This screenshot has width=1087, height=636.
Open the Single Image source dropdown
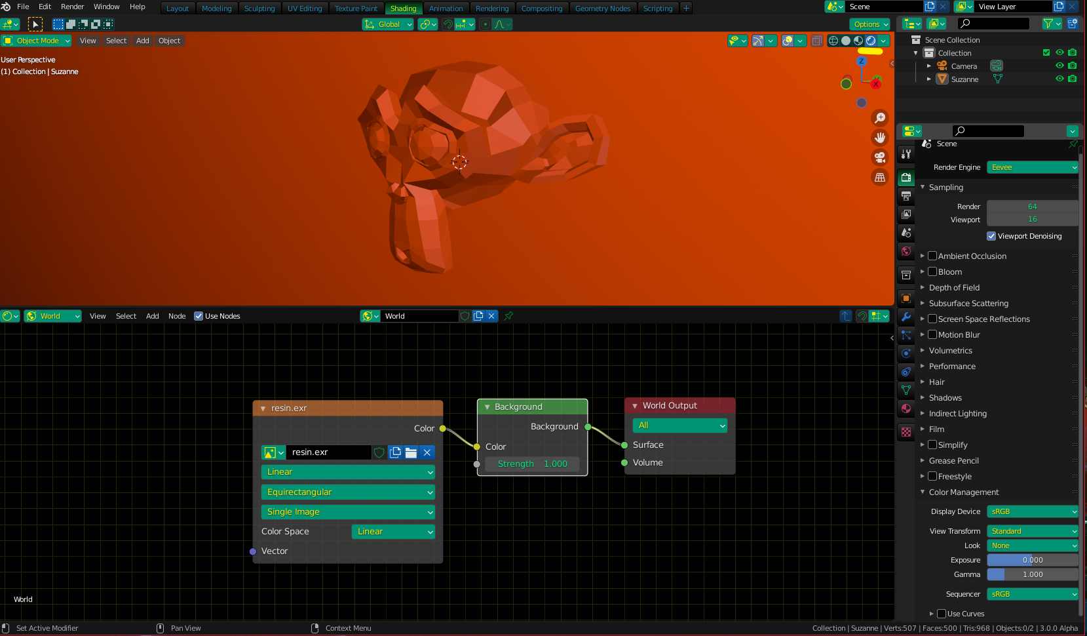348,511
